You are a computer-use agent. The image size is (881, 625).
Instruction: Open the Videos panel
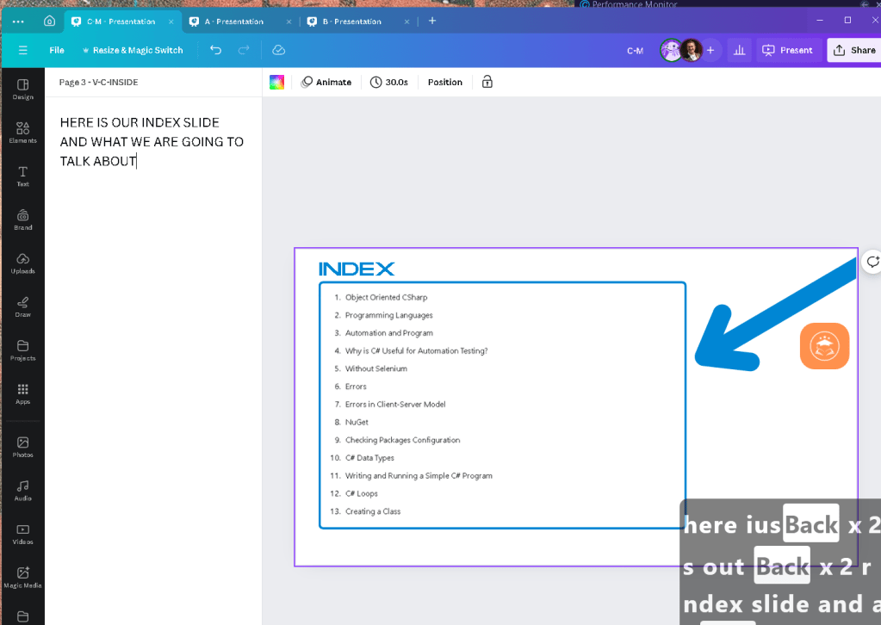coord(23,534)
